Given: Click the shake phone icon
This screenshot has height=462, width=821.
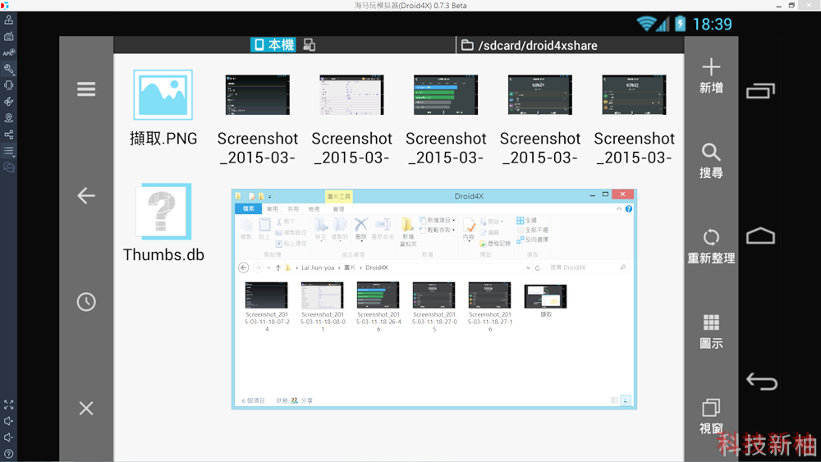Looking at the screenshot, I should click(9, 85).
